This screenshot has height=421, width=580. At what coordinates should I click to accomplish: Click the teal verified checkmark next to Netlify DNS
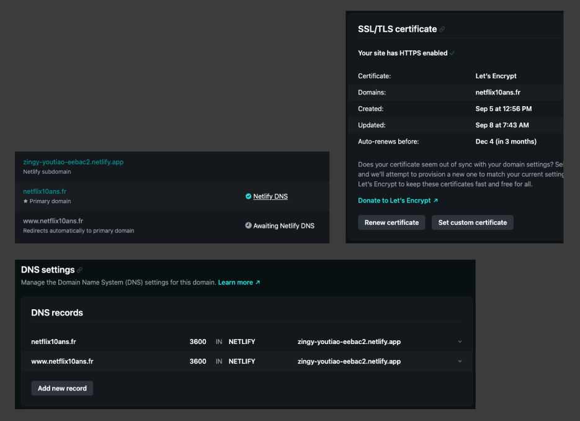pos(249,196)
